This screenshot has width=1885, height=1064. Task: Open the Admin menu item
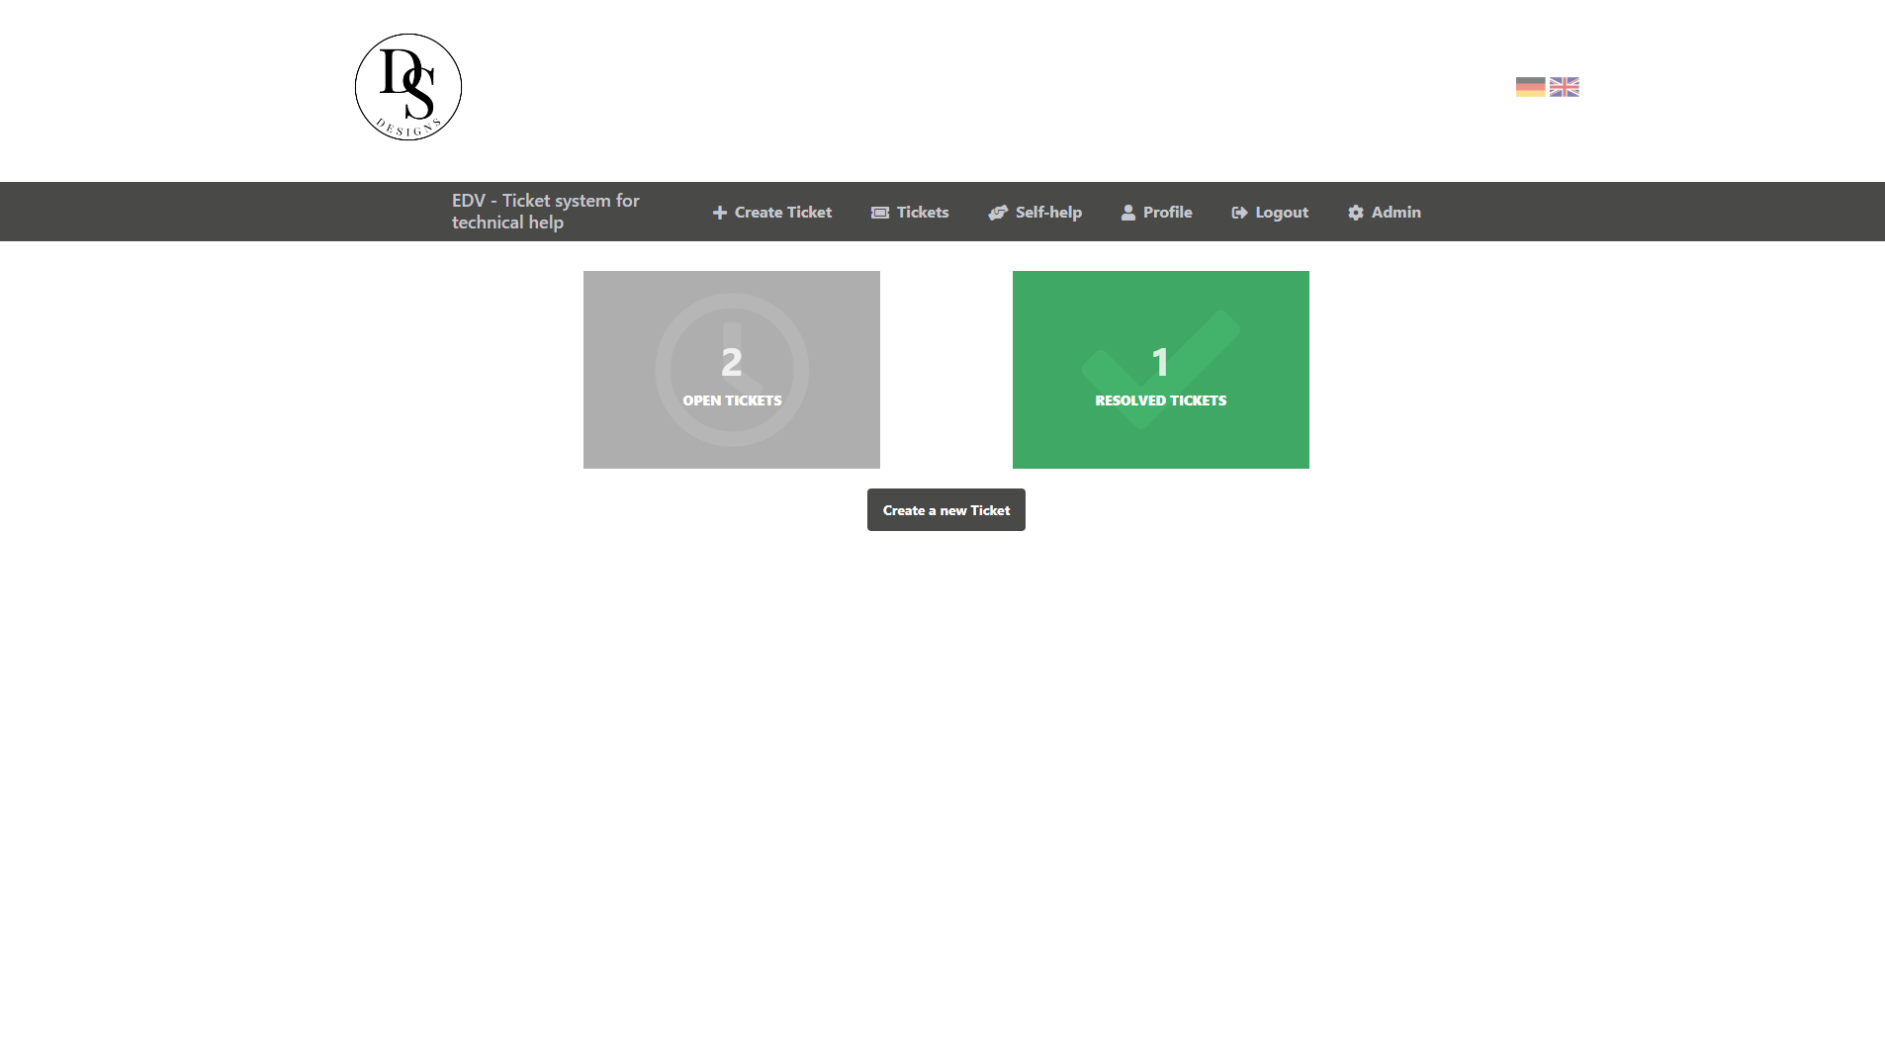(x=1395, y=213)
